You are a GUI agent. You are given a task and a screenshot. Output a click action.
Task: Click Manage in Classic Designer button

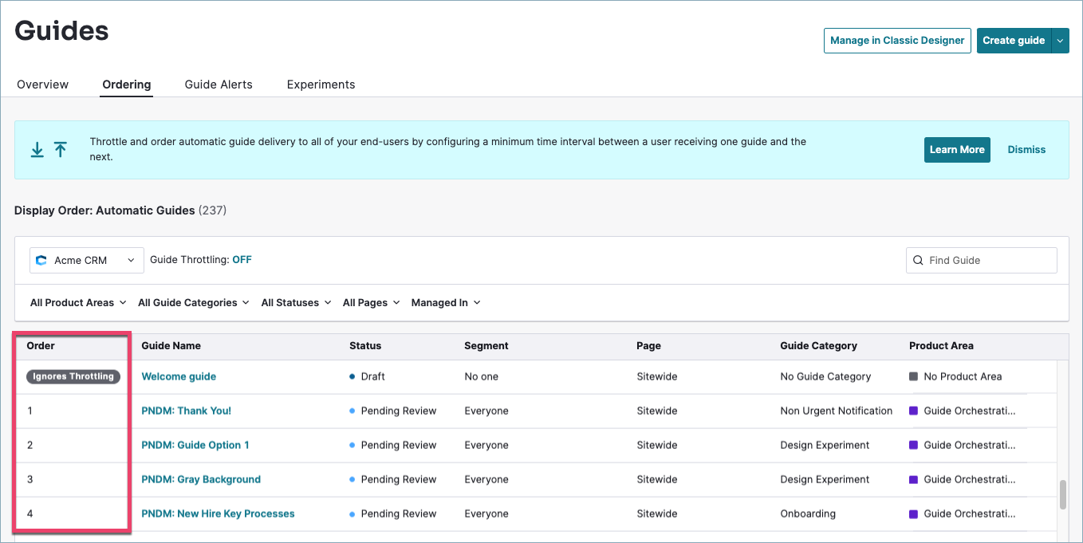pyautogui.click(x=897, y=41)
